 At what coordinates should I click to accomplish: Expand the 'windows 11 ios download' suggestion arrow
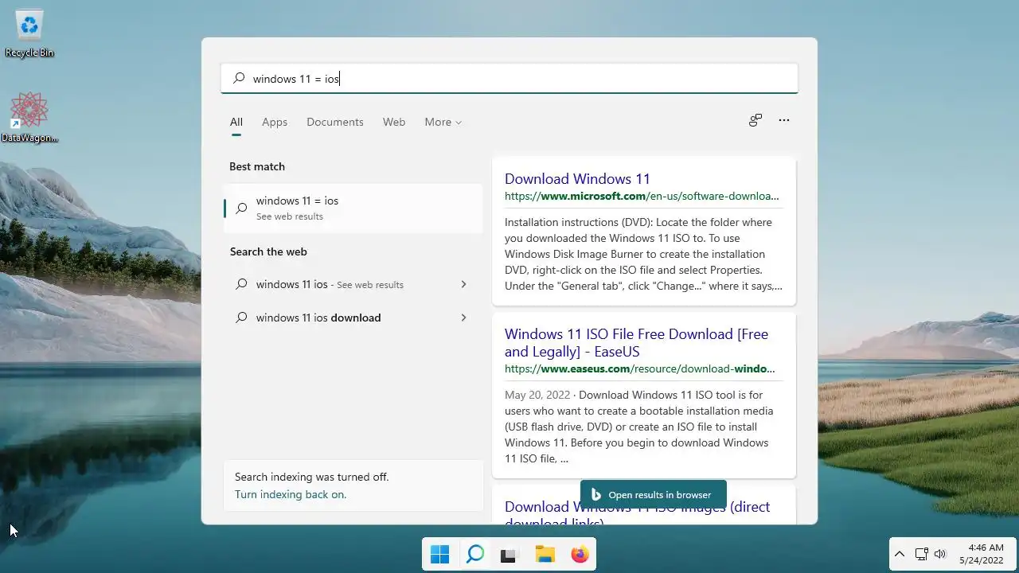tap(463, 318)
